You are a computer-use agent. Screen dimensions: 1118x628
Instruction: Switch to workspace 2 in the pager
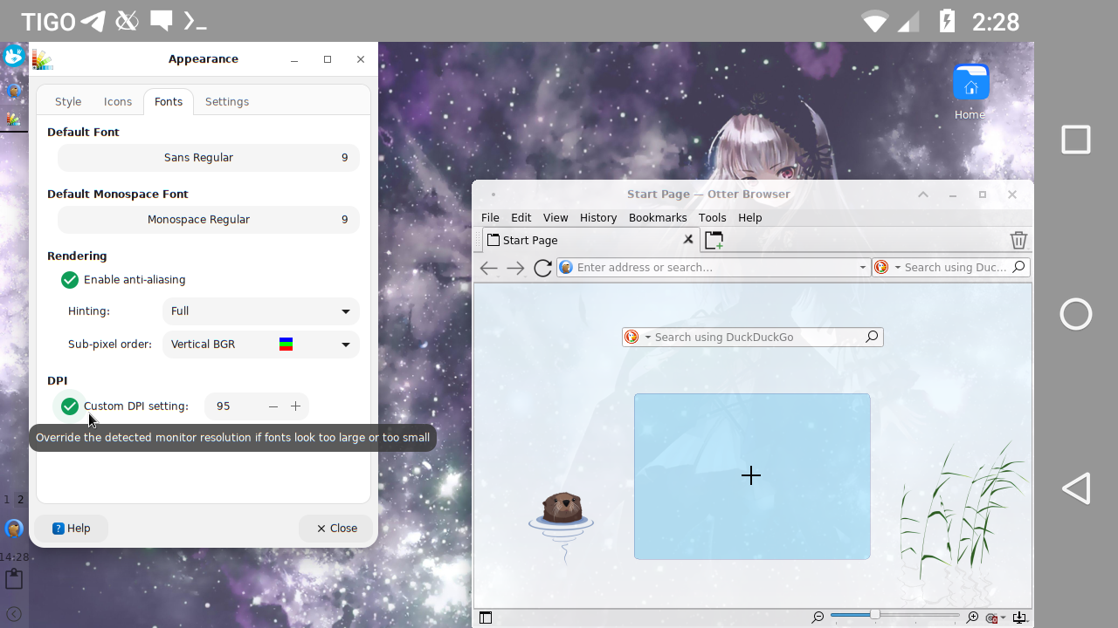click(21, 500)
